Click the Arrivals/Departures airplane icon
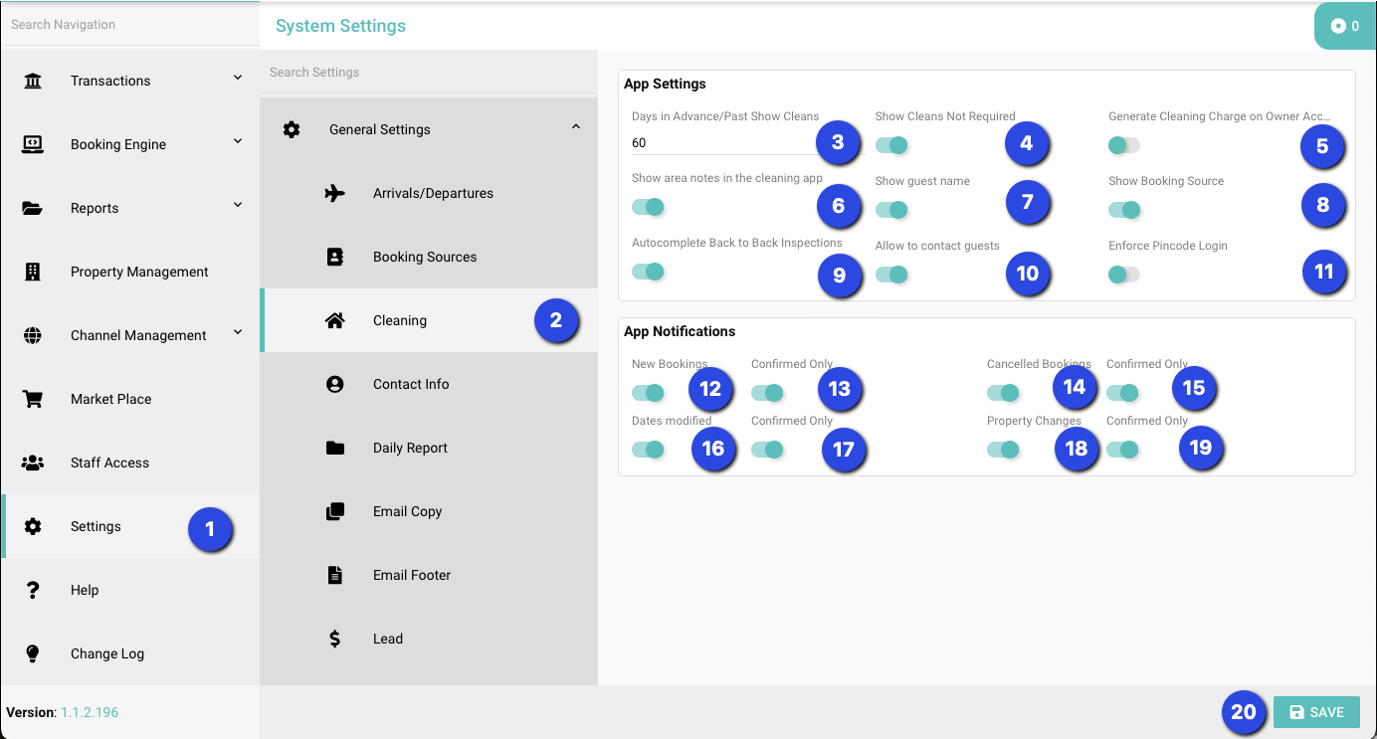 [x=335, y=193]
